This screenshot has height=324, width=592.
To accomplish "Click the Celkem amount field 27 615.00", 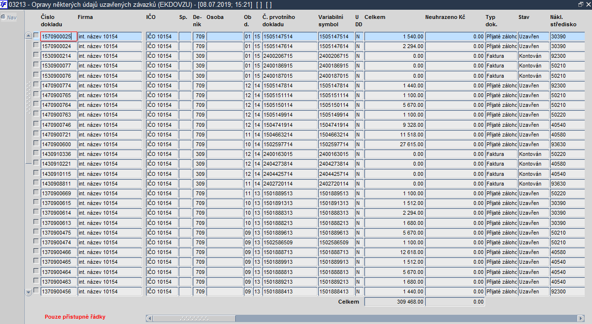I will 394,144.
